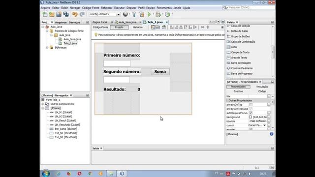The width and height of the screenshot is (315, 177).
Task: Click the Clean and Build icon
Action: point(141,14)
